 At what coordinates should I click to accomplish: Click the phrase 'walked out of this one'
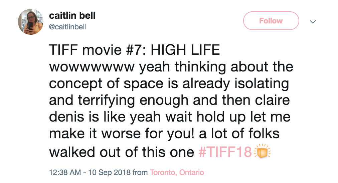tap(122, 152)
